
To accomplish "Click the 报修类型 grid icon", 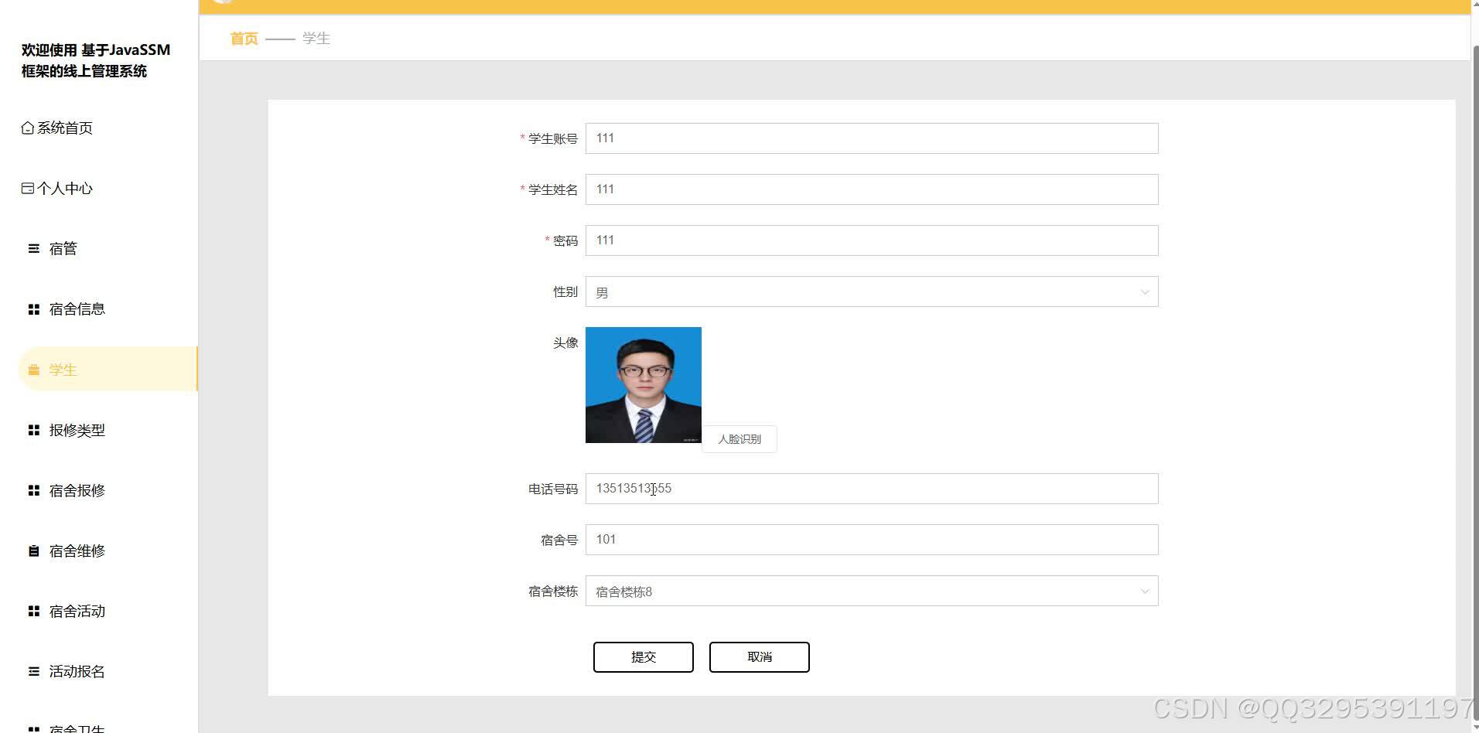I will pyautogui.click(x=32, y=429).
